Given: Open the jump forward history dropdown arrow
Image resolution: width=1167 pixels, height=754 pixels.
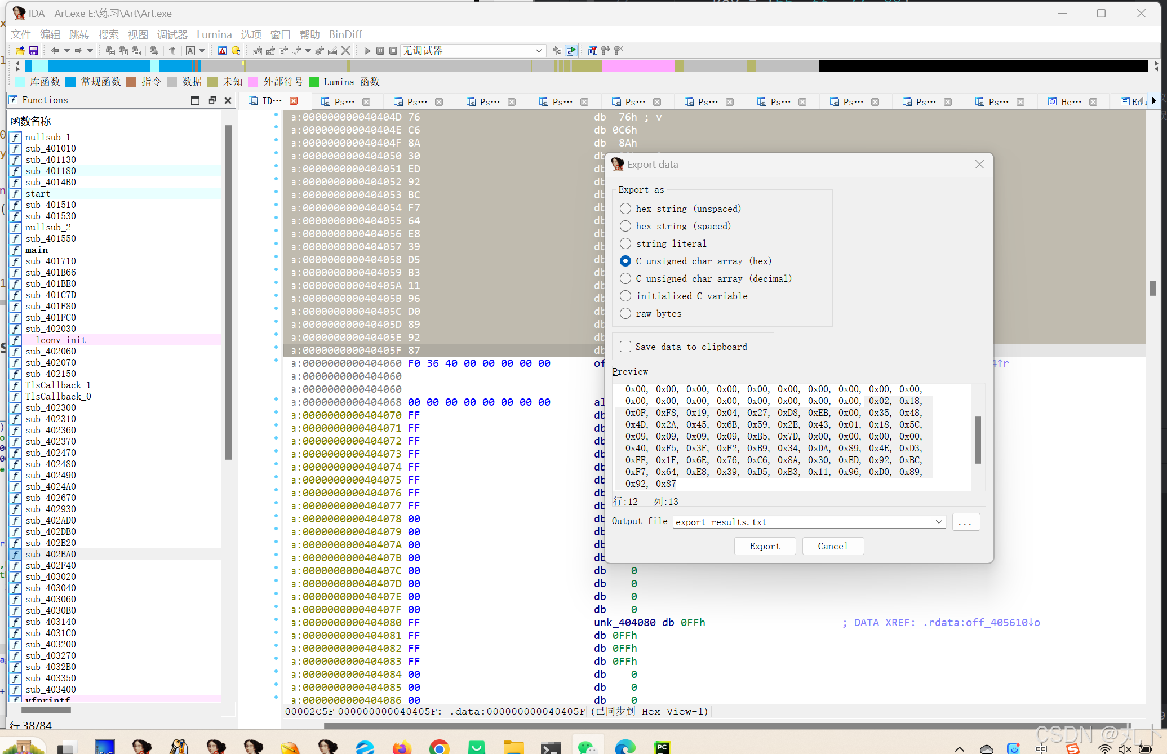Looking at the screenshot, I should point(90,51).
